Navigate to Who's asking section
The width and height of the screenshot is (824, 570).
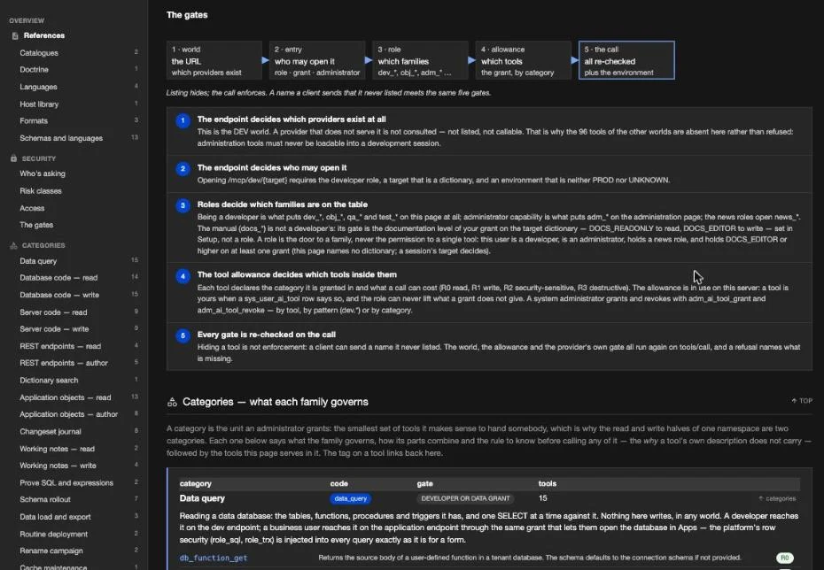pyautogui.click(x=43, y=173)
